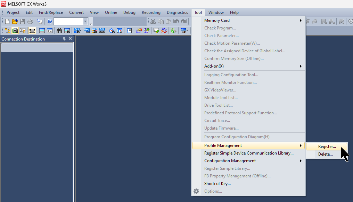Toggle the highlighted chip module icon
The height and width of the screenshot is (202, 353).
coord(32,30)
